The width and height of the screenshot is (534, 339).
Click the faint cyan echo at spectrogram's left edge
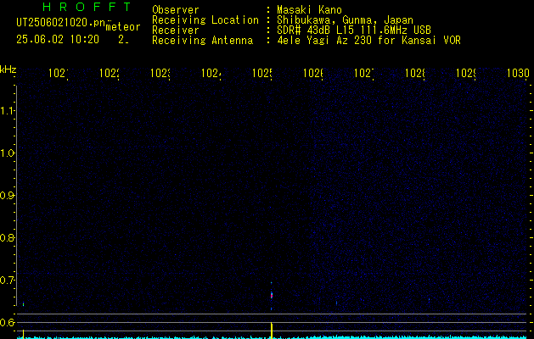[23, 304]
